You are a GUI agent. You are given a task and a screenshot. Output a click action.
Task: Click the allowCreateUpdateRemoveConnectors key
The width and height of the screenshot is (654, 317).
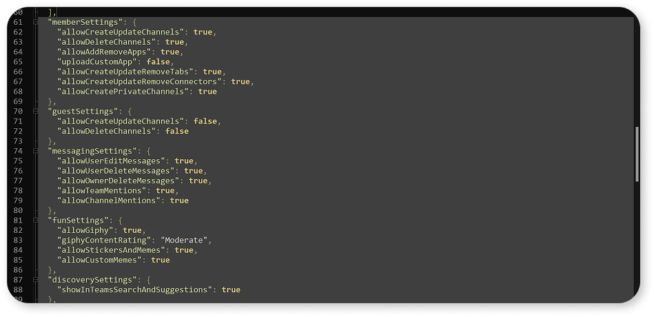click(142, 81)
